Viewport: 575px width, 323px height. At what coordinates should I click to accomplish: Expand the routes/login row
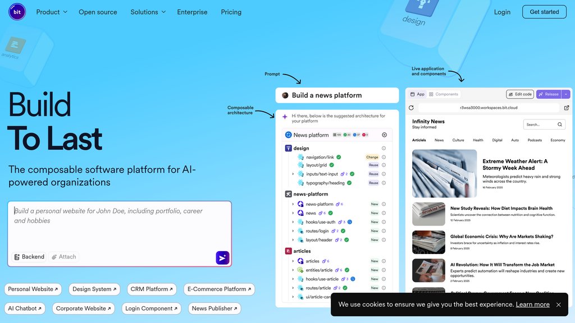293,231
